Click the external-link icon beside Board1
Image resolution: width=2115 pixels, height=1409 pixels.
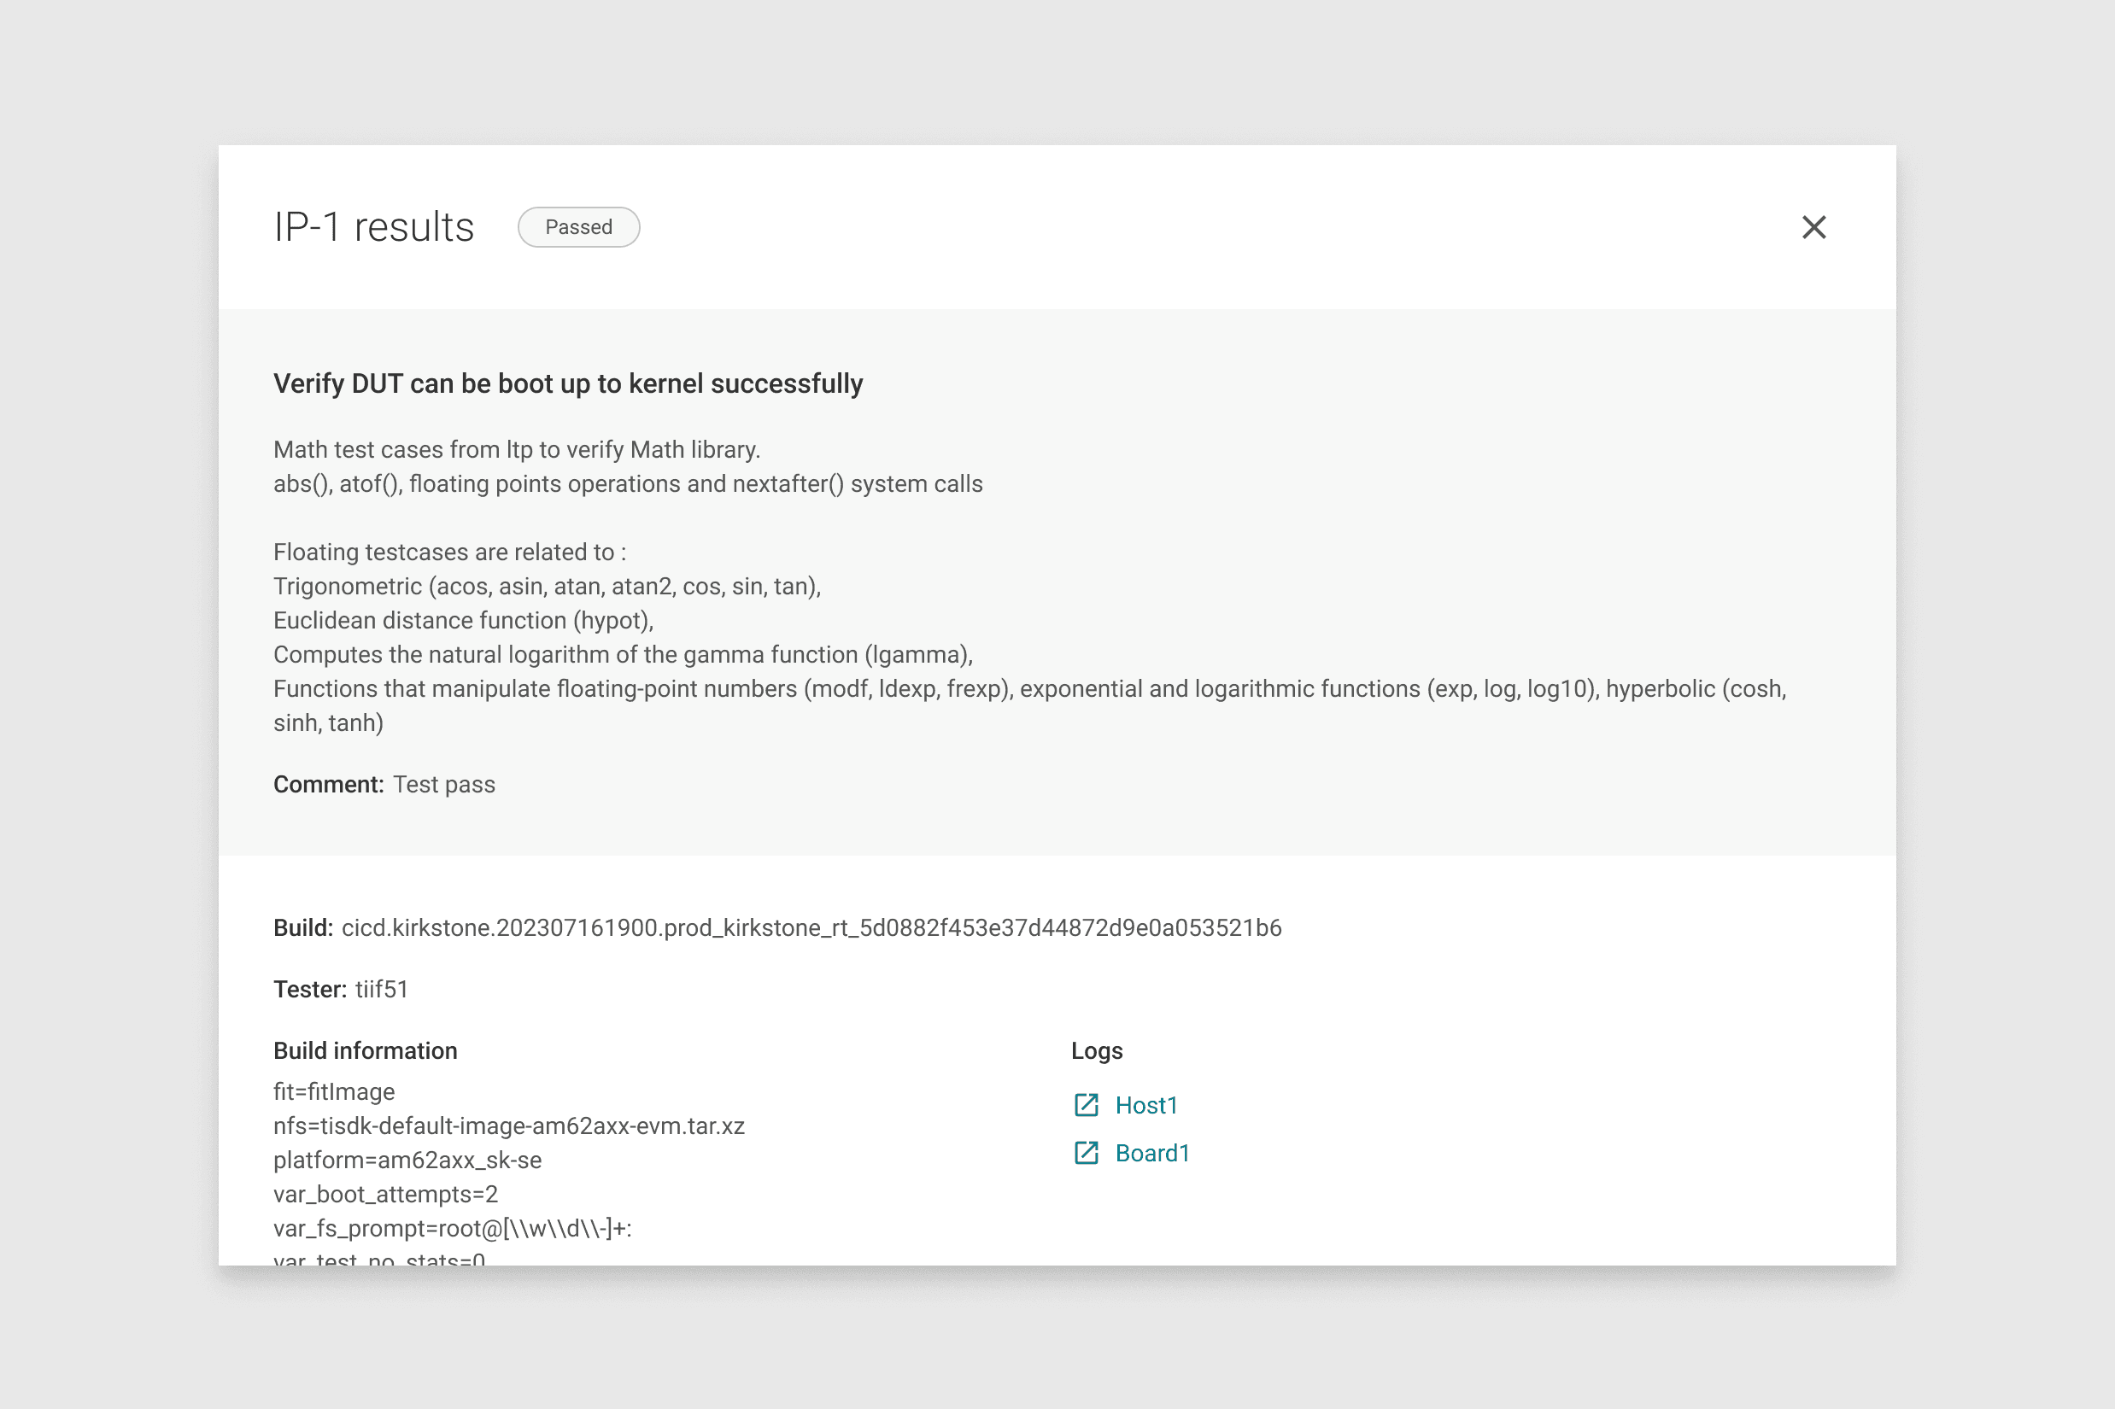[1086, 1153]
